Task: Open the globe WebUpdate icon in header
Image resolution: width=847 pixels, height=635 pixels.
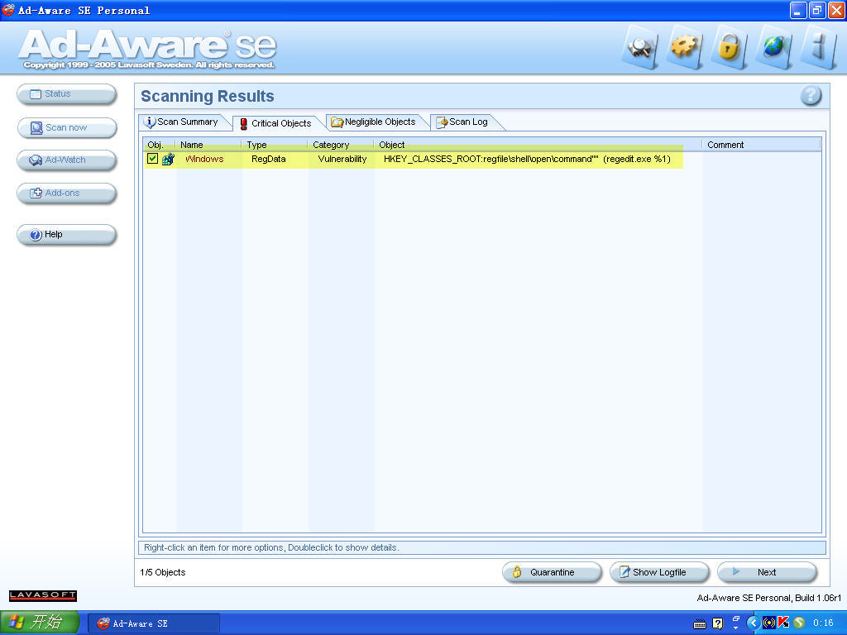Action: pyautogui.click(x=774, y=49)
